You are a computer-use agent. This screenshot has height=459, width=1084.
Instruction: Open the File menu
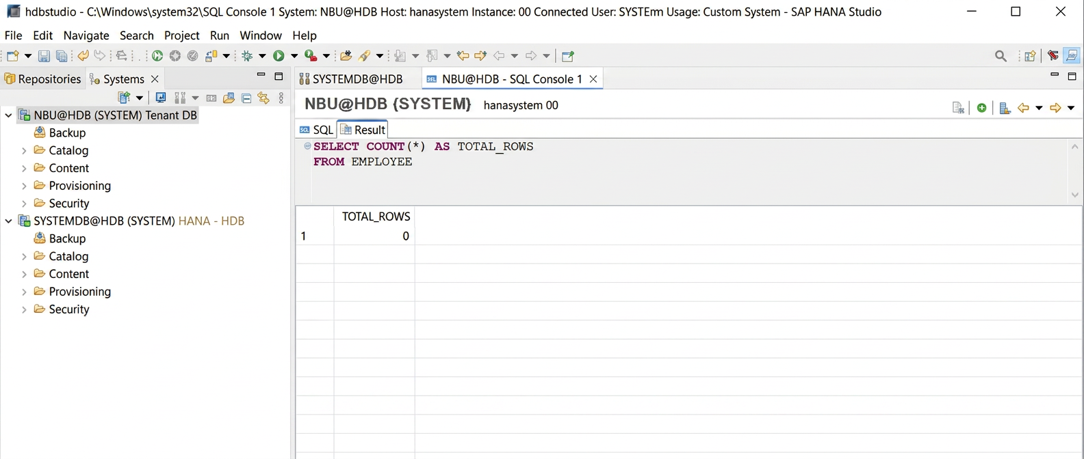click(13, 36)
